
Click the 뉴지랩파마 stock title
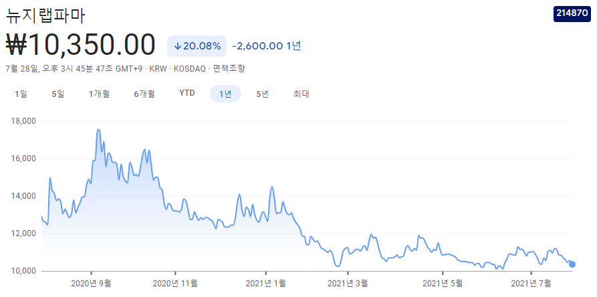tap(45, 15)
